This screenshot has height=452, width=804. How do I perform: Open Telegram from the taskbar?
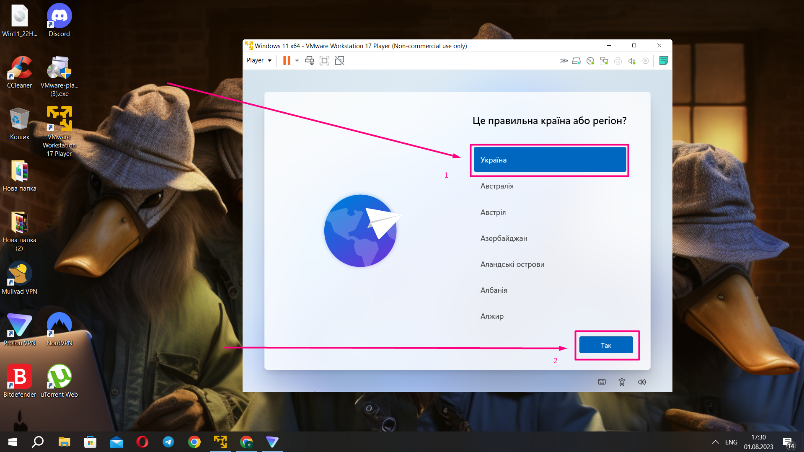pos(168,442)
